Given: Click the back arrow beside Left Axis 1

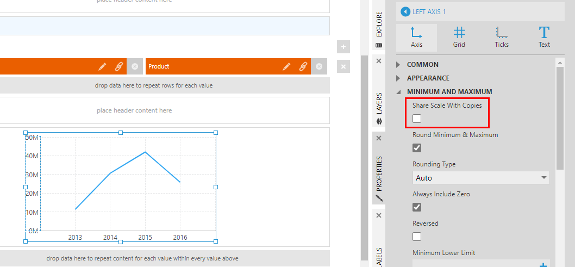Looking at the screenshot, I should tap(405, 12).
